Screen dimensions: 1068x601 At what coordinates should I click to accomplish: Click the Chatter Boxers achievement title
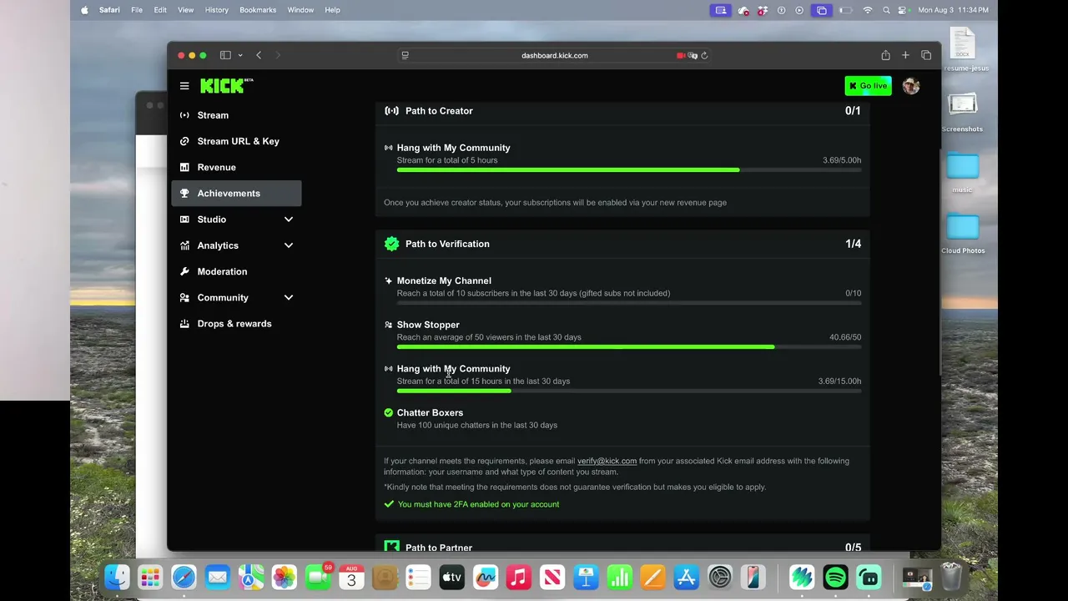click(x=430, y=412)
